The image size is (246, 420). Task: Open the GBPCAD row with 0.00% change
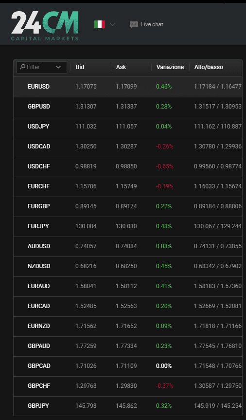128,366
